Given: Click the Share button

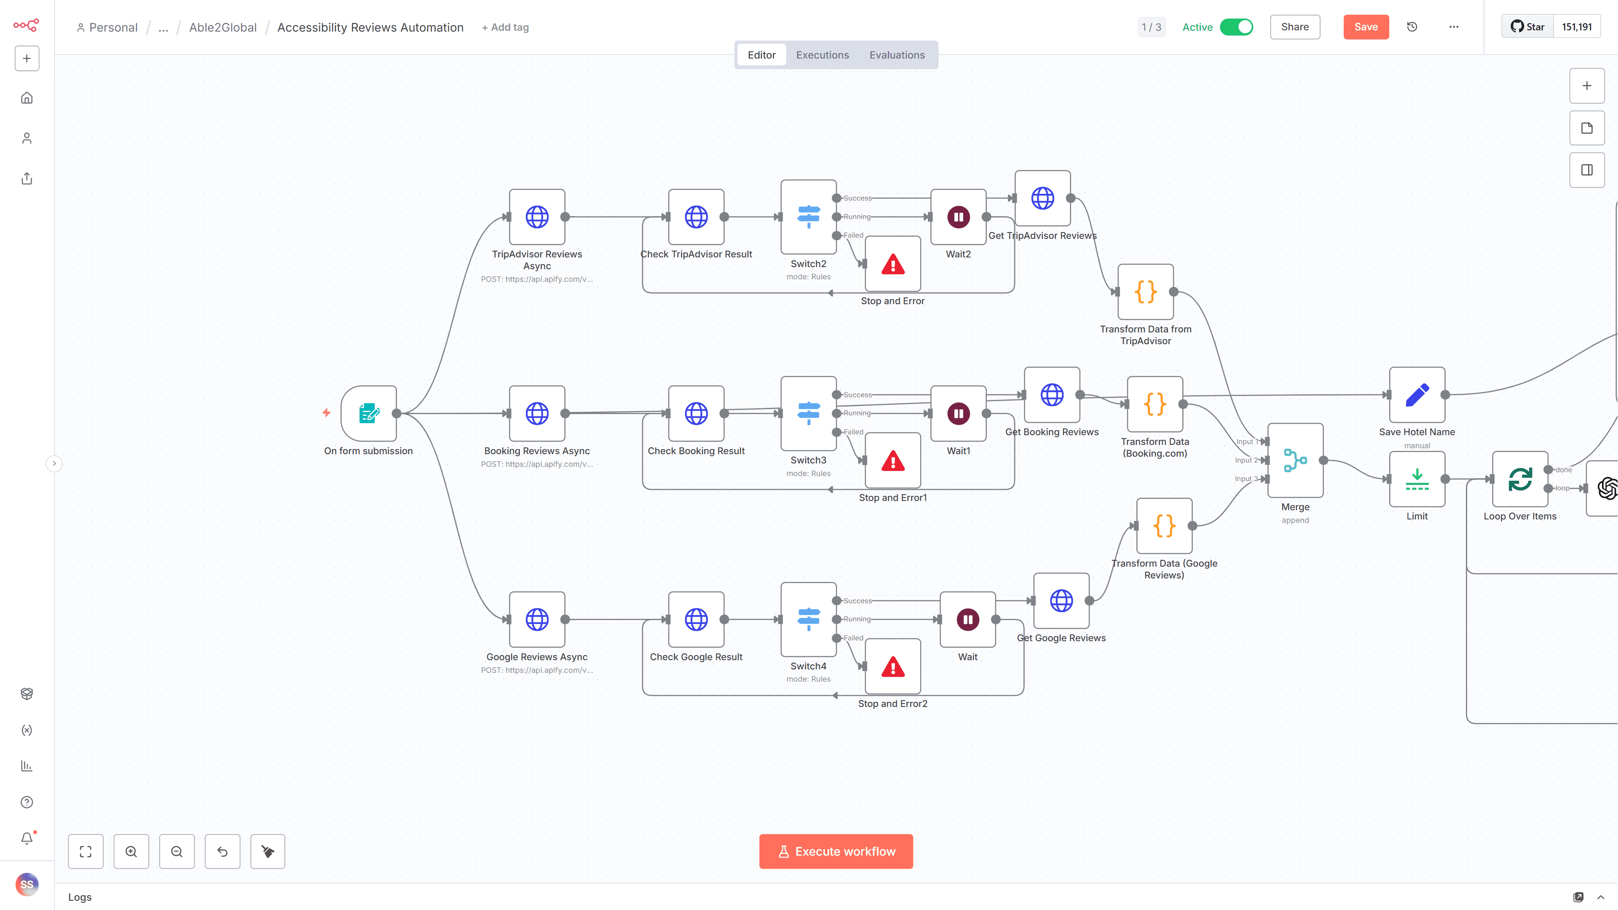Looking at the screenshot, I should [1294, 27].
